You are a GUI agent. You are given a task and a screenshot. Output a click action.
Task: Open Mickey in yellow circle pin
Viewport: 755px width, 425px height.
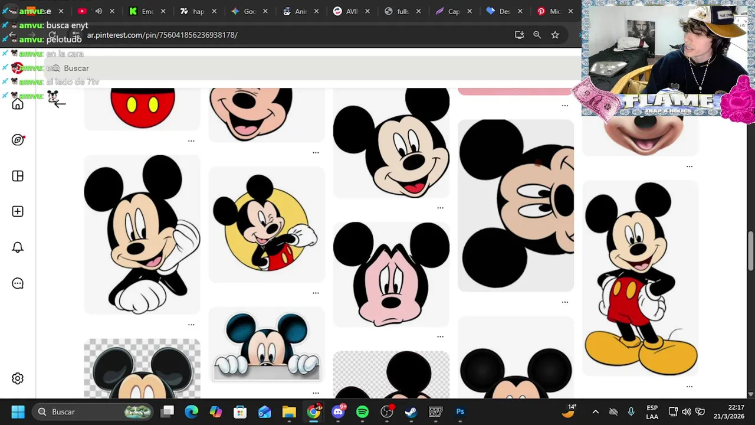[267, 224]
